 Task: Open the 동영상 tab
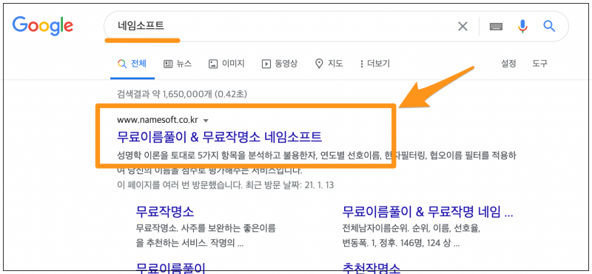280,64
